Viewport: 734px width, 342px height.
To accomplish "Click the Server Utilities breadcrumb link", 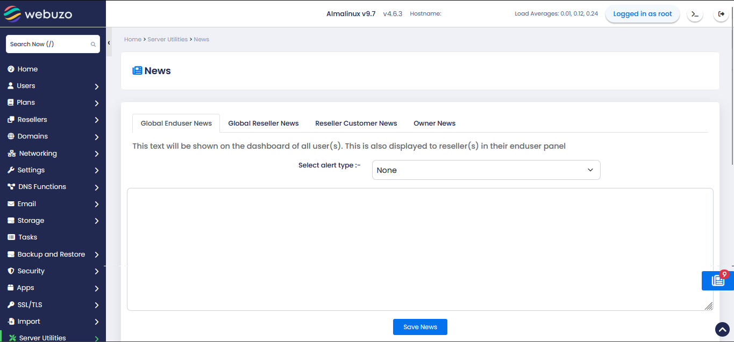I will [x=167, y=40].
